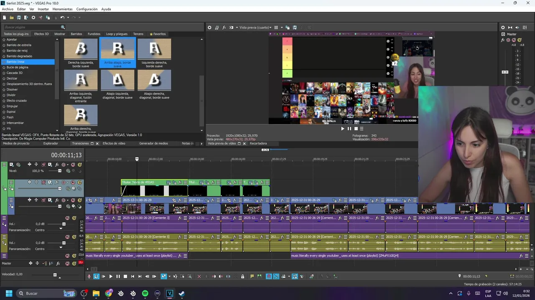535x300 pixels.
Task: Adjust track 1 Nivel slider handle
Action: coord(60,171)
